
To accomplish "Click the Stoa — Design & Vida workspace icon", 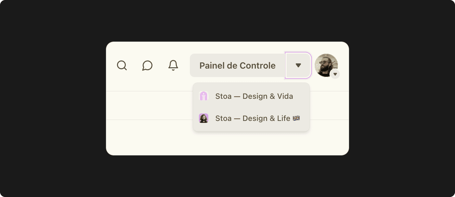I will click(x=203, y=96).
